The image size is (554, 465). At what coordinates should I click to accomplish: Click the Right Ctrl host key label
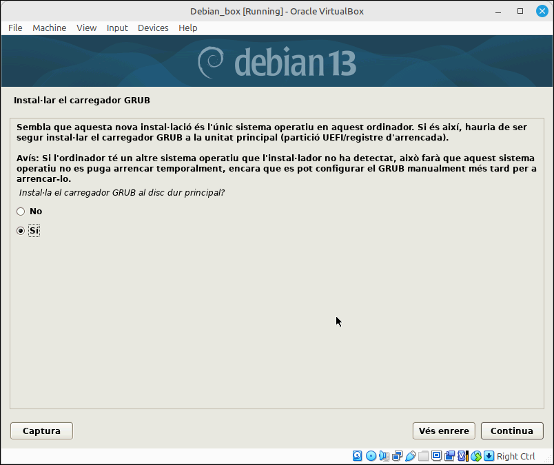(x=516, y=456)
